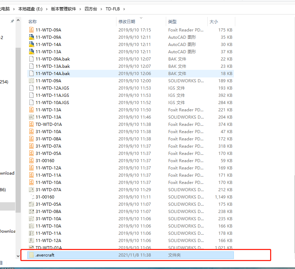Screen dimensions: 295x269
Task: Expand the chevron after 本地磁盘 (E:) in the address bar
Action: pos(47,9)
